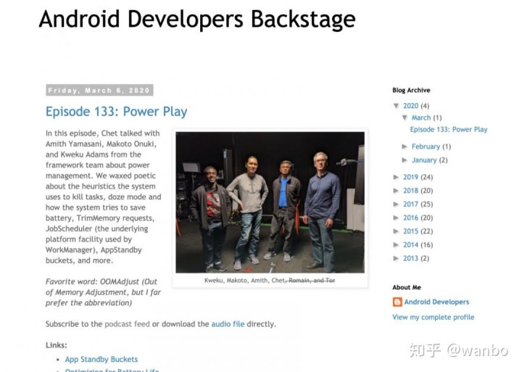Expand the 2014 archive year
This screenshot has width=522, height=372.
tap(396, 245)
